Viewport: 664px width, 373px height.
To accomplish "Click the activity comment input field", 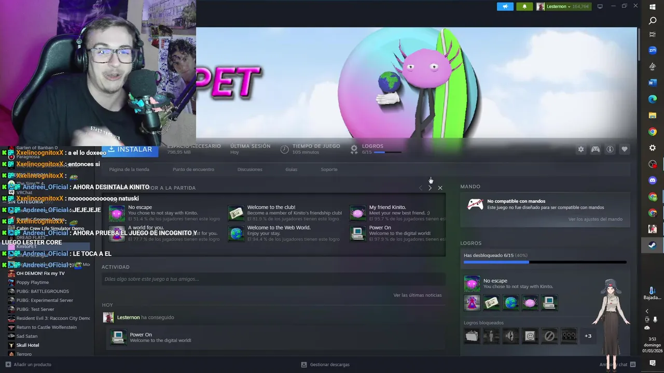I will pos(273,279).
